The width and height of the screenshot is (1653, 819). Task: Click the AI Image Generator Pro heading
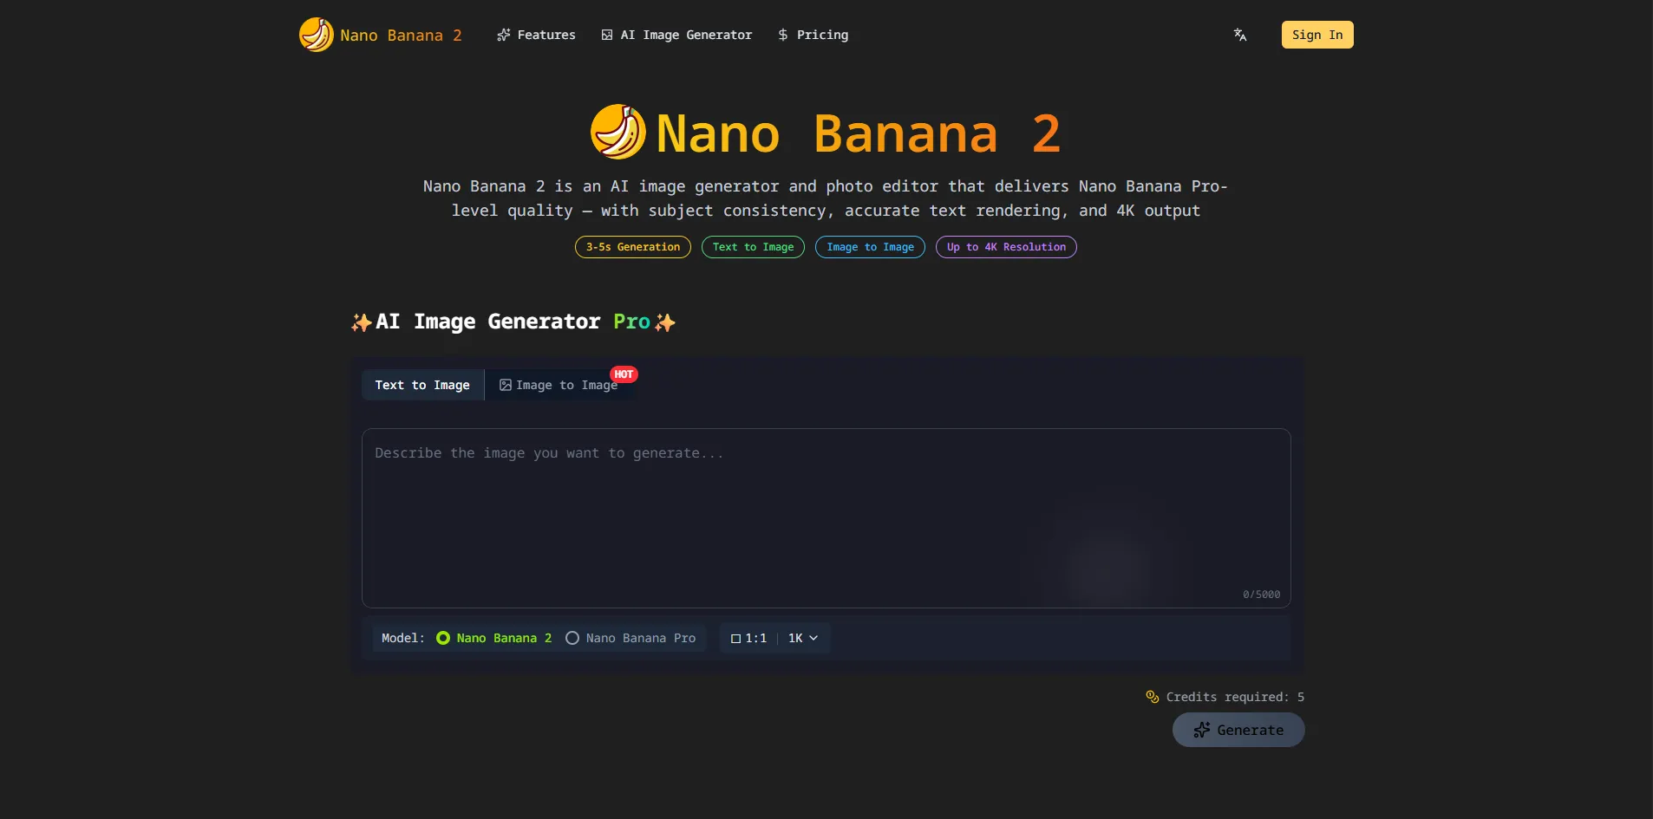click(513, 322)
